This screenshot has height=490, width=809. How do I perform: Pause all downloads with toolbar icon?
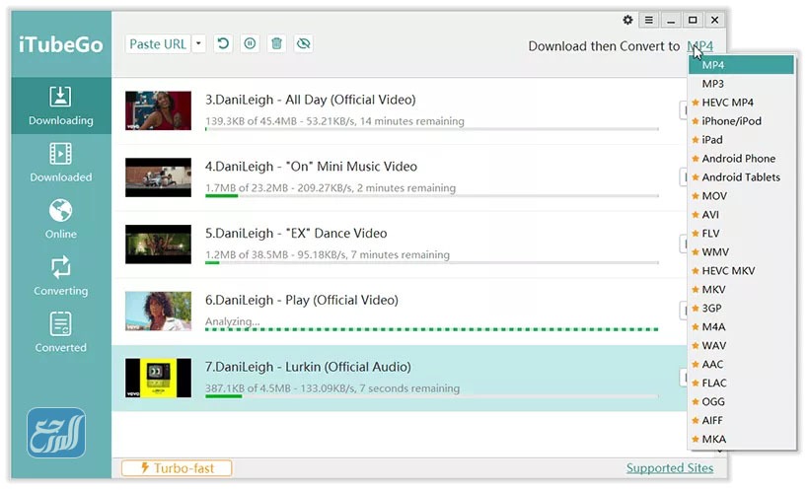pyautogui.click(x=251, y=44)
